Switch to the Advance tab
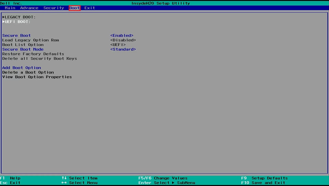This screenshot has height=186, width=329. pos(29,8)
